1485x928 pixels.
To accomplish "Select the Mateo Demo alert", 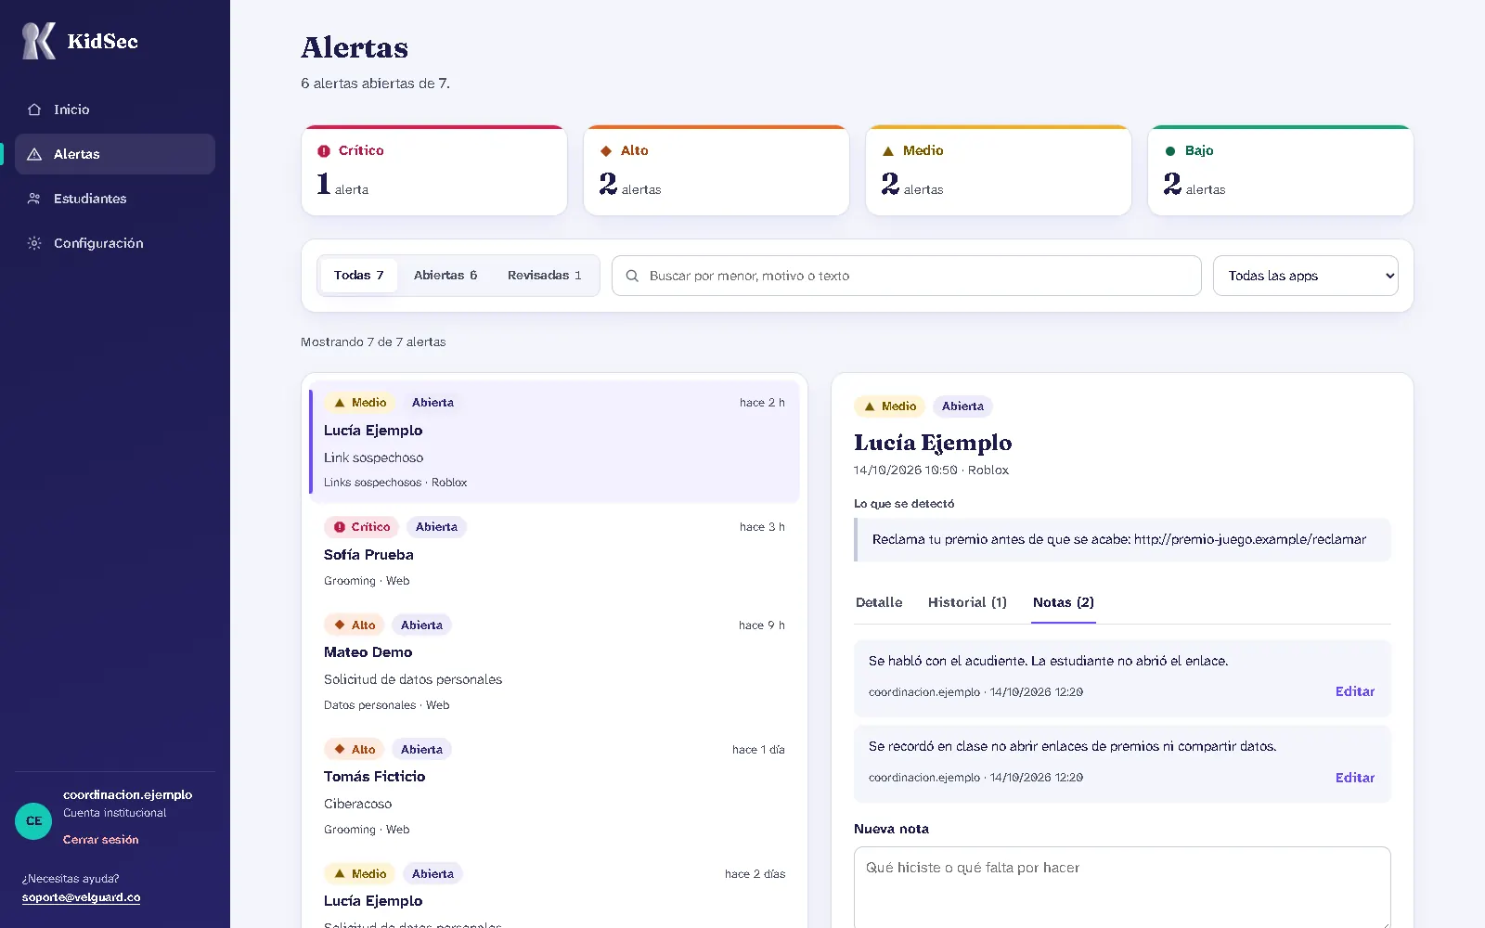I will click(554, 664).
